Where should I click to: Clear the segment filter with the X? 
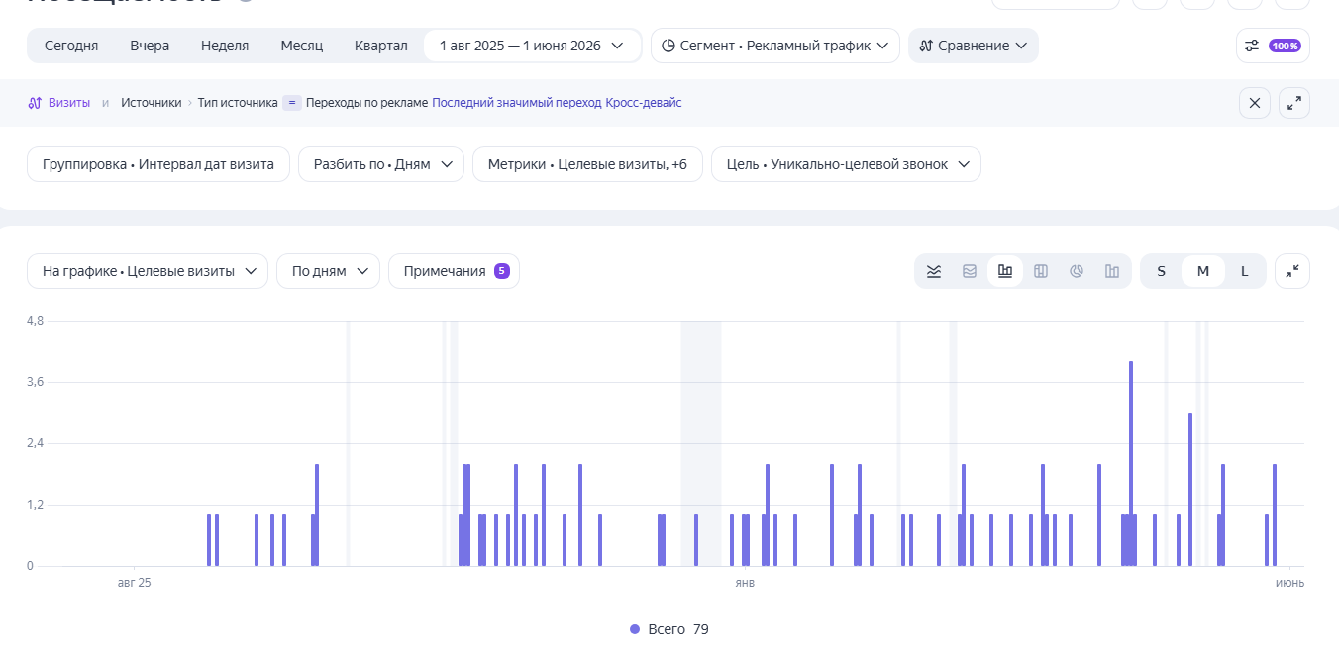tap(1255, 103)
